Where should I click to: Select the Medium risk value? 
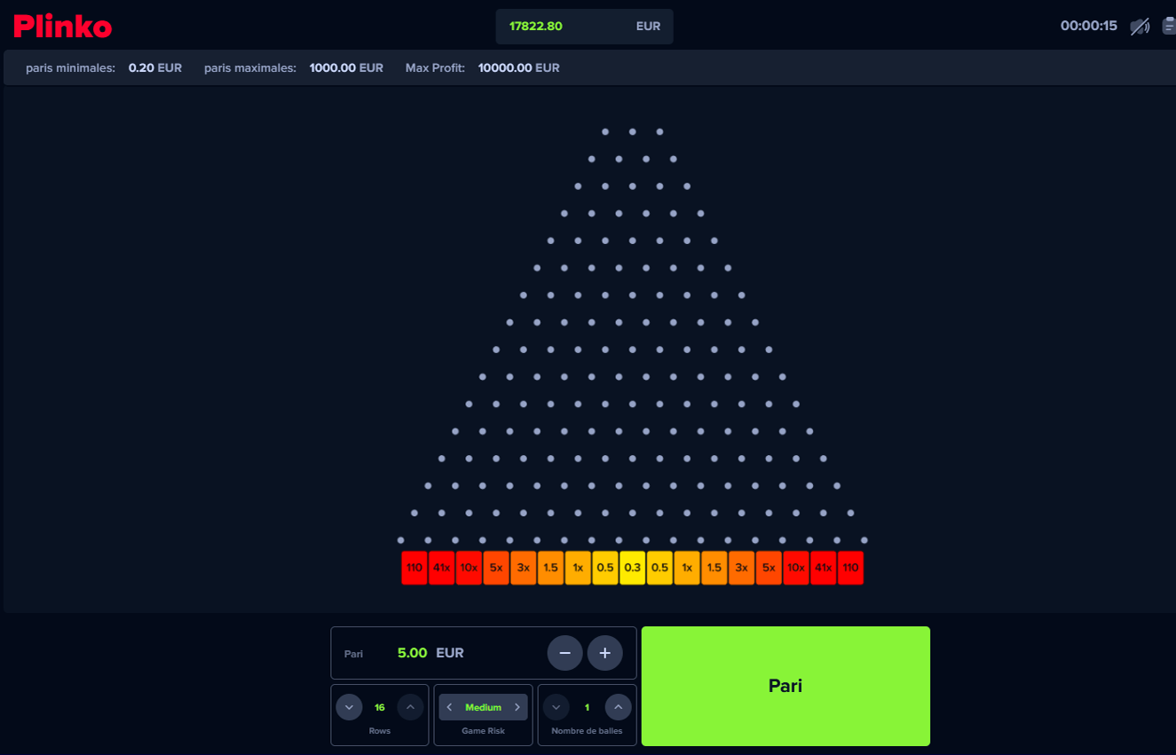coord(484,707)
